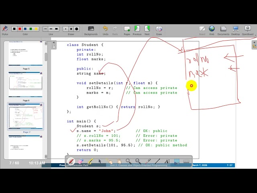The height and width of the screenshot is (193, 257).
Task: Select the medium line width
Action: [x=51, y=29]
